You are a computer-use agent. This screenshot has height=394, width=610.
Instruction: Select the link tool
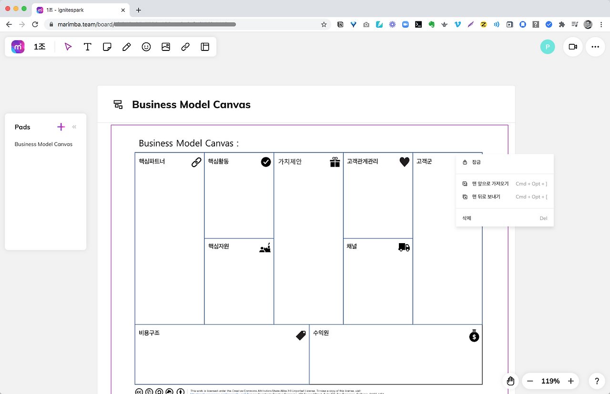[185, 47]
